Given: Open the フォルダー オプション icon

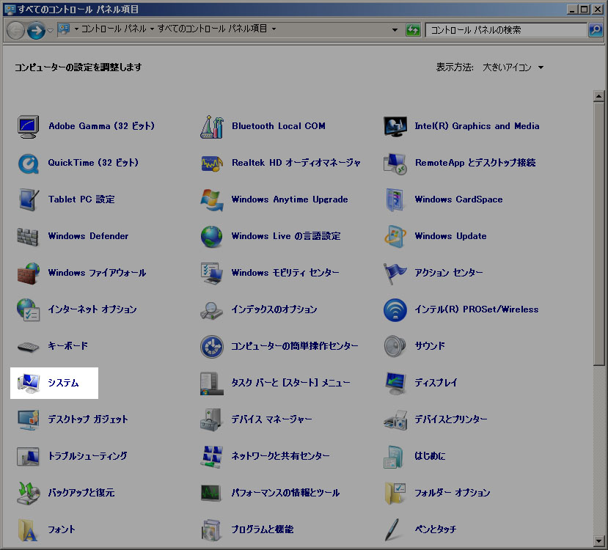Looking at the screenshot, I should [395, 493].
